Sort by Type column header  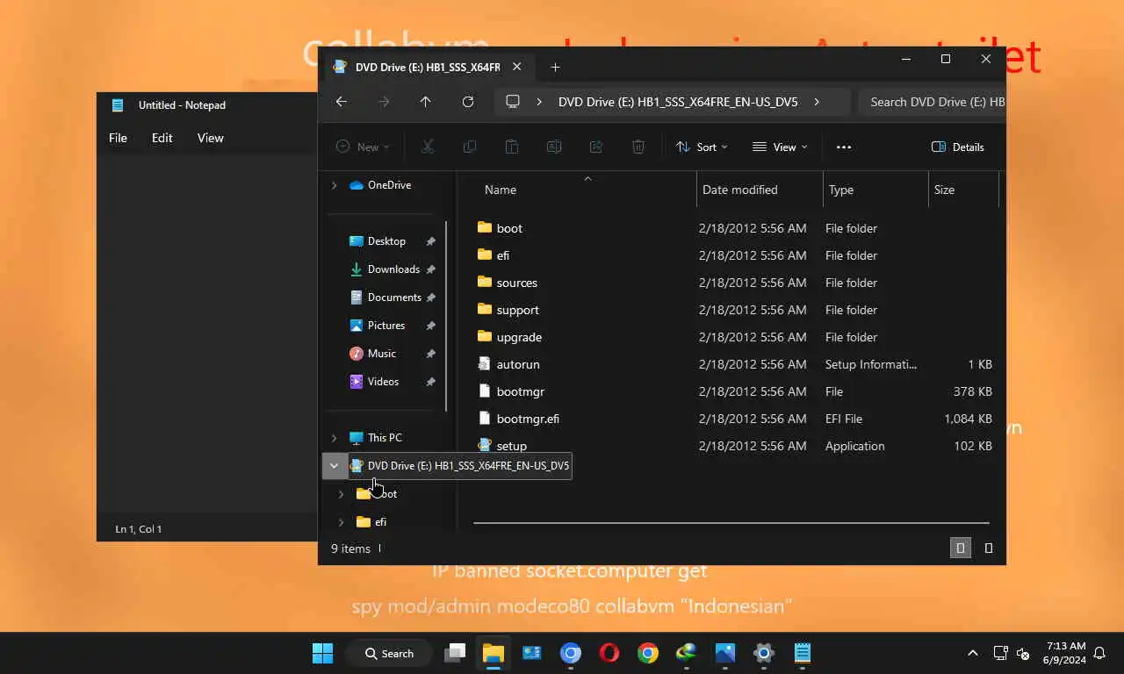[x=841, y=190]
